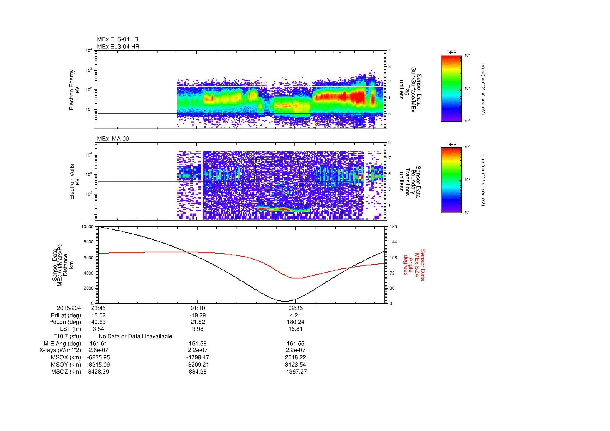Click the 'F10.7 (sfu)' row label
Screen dimensions: 610x431
(67, 336)
